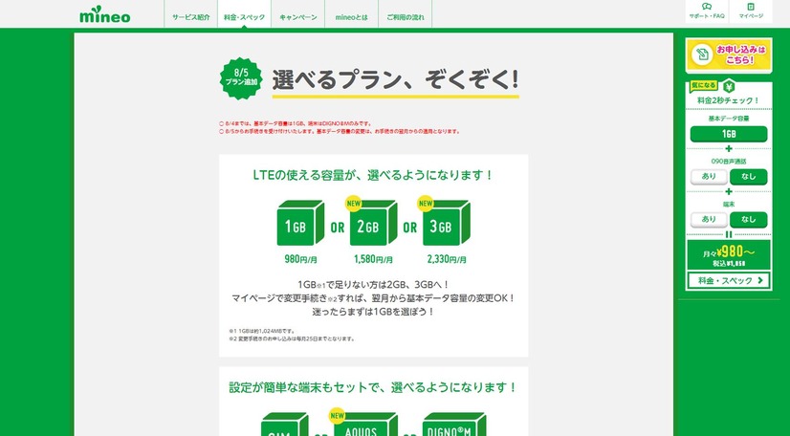Select the 1GB basic data capacity button
Image resolution: width=790 pixels, height=436 pixels.
pos(729,134)
